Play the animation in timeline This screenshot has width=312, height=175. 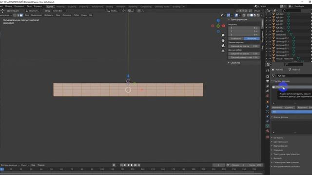point(132,165)
